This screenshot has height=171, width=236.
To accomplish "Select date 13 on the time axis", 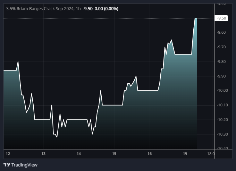I will 43,154.
